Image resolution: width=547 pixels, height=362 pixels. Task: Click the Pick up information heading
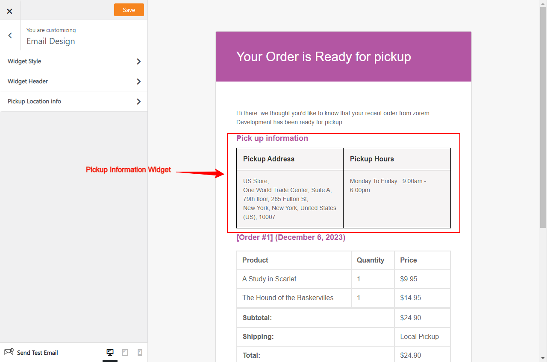coord(272,138)
